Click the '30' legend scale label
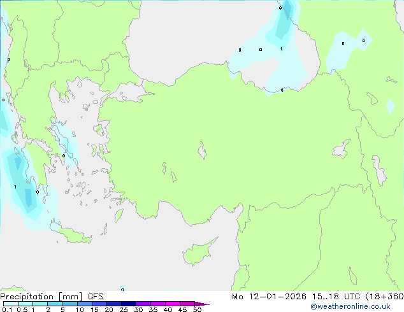Image resolution: width=404 pixels, height=312 pixels. (138, 309)
